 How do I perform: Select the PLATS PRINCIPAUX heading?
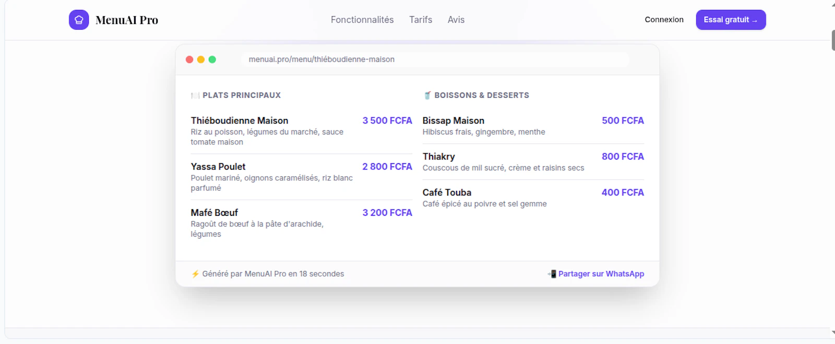pyautogui.click(x=242, y=95)
